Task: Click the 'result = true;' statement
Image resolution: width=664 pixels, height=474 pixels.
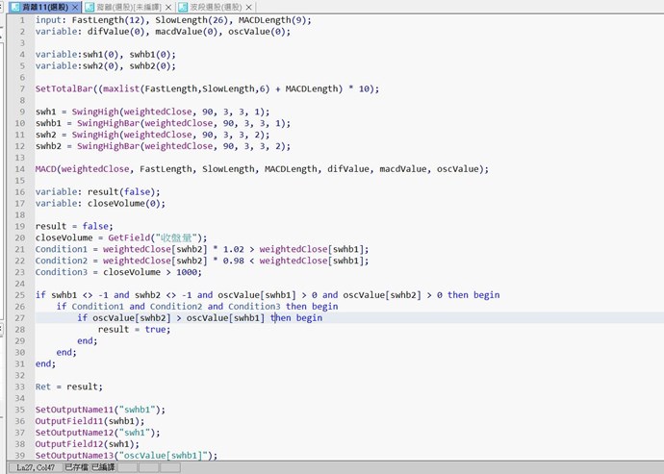Action: [x=134, y=329]
